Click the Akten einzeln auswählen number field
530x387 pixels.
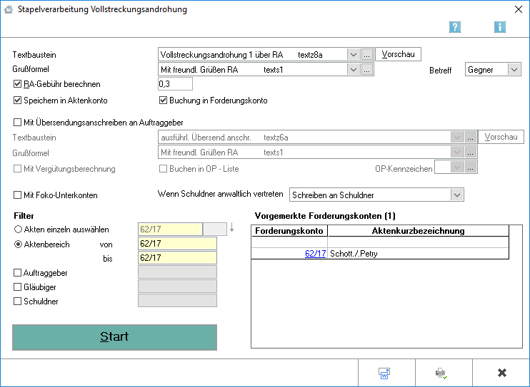click(170, 229)
